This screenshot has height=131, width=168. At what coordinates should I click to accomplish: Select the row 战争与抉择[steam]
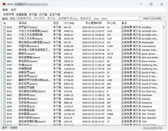click(81, 118)
